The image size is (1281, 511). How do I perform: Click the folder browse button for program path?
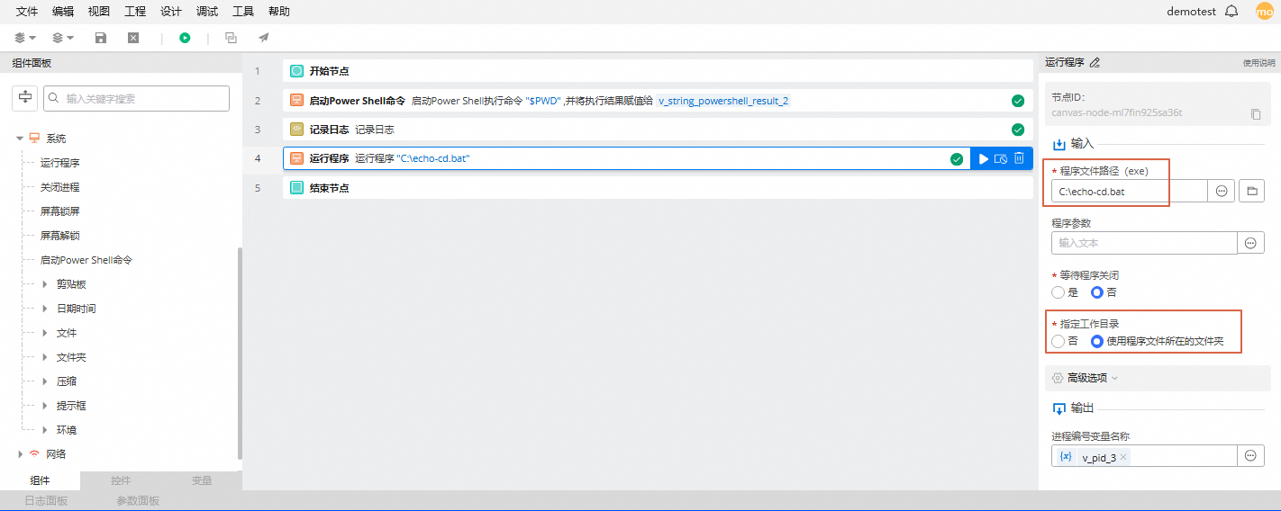point(1251,191)
